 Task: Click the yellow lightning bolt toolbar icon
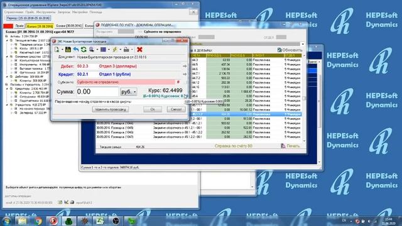point(115,50)
